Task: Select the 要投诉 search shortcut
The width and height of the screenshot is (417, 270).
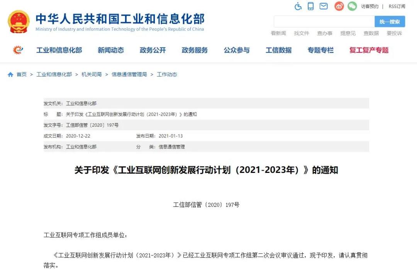Action: (x=394, y=33)
